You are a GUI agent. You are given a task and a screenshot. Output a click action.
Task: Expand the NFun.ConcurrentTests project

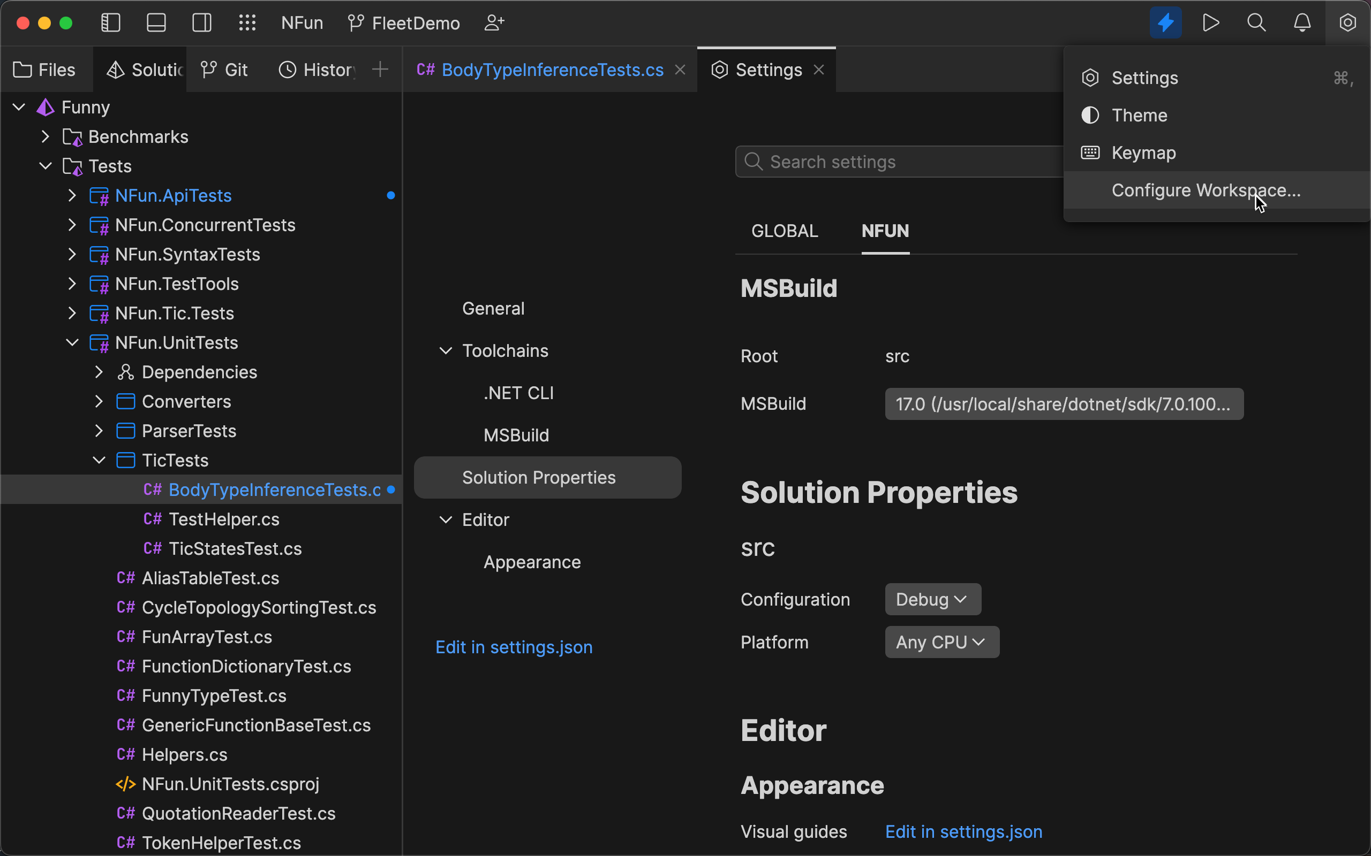click(72, 225)
